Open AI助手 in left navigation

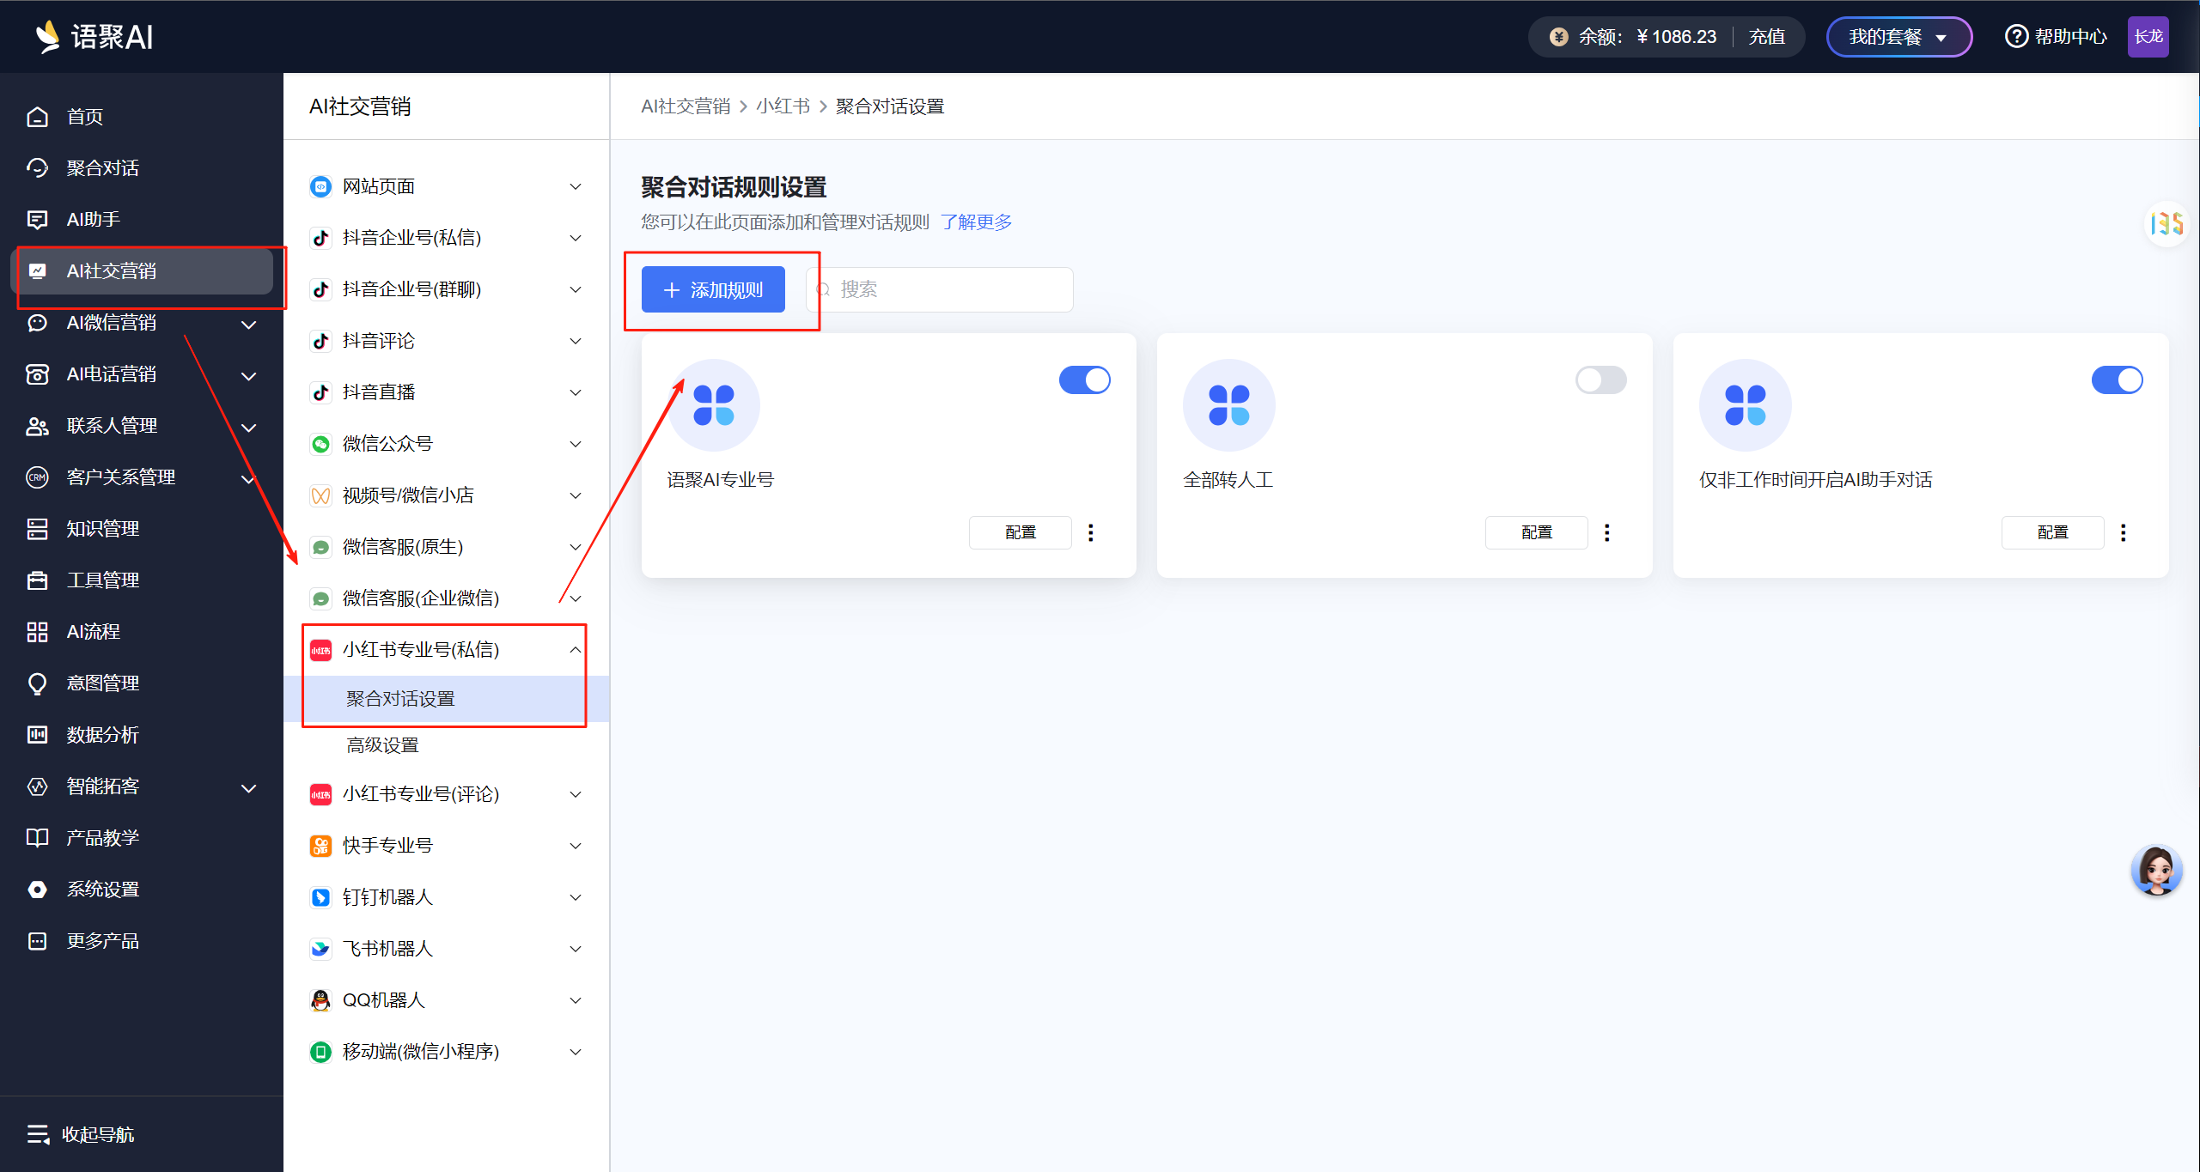pos(93,220)
